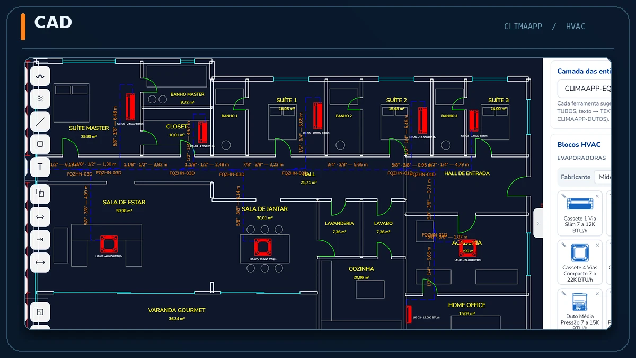Collapse the right side panel chevron
The image size is (636, 358).
[538, 223]
